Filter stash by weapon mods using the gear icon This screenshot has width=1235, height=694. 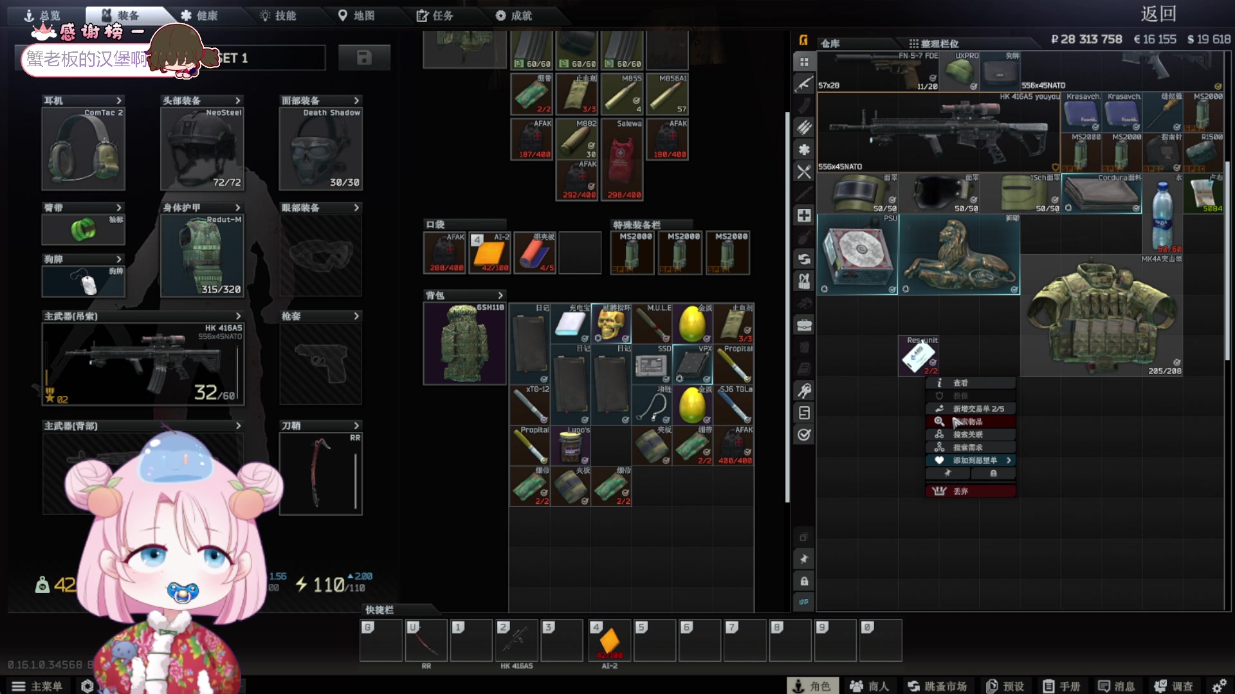point(804,149)
